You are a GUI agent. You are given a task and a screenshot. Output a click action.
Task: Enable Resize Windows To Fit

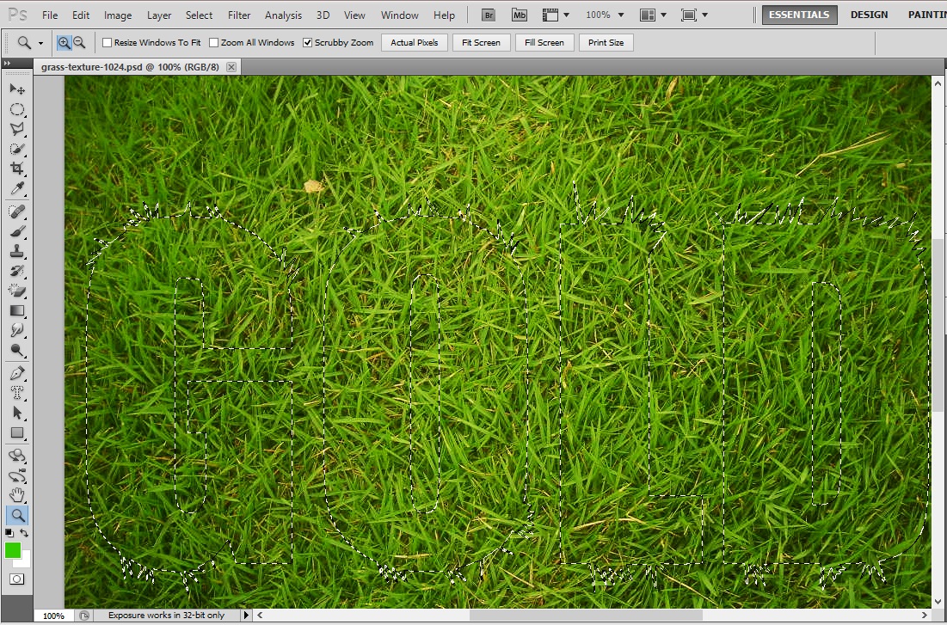point(107,42)
